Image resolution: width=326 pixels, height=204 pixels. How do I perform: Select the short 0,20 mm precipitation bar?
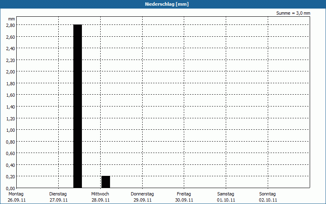[x=106, y=182]
